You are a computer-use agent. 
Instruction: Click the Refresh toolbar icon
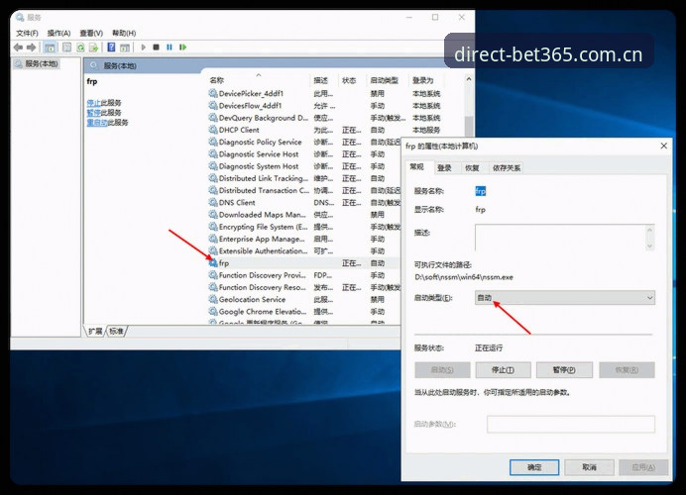click(80, 48)
